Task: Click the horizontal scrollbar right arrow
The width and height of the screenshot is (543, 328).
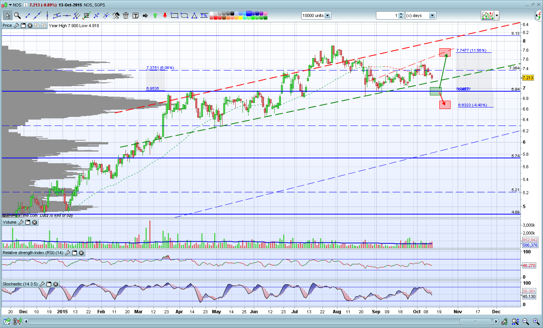Action: click(496, 322)
